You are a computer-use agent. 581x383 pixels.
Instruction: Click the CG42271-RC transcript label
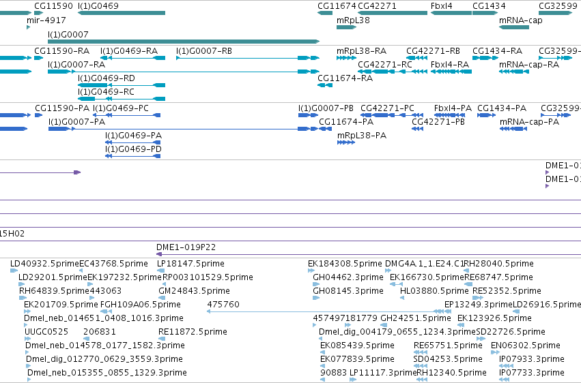point(385,64)
